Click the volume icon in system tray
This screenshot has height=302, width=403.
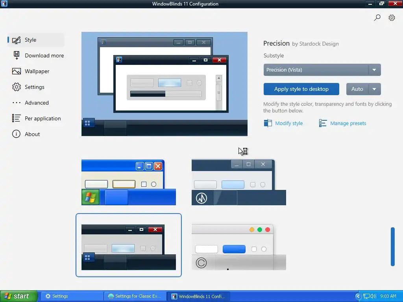coord(373,296)
